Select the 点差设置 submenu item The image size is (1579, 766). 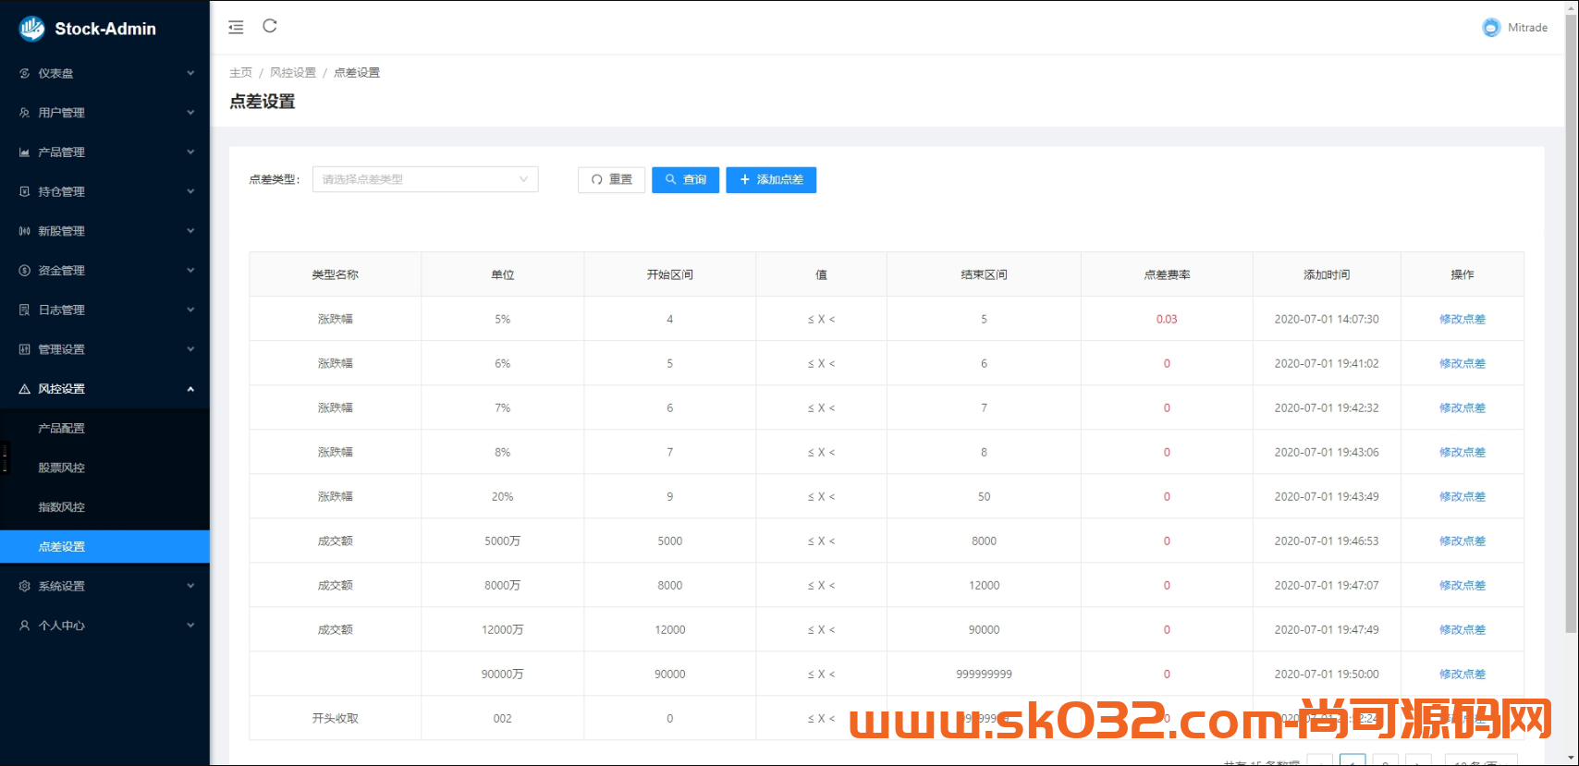(104, 547)
